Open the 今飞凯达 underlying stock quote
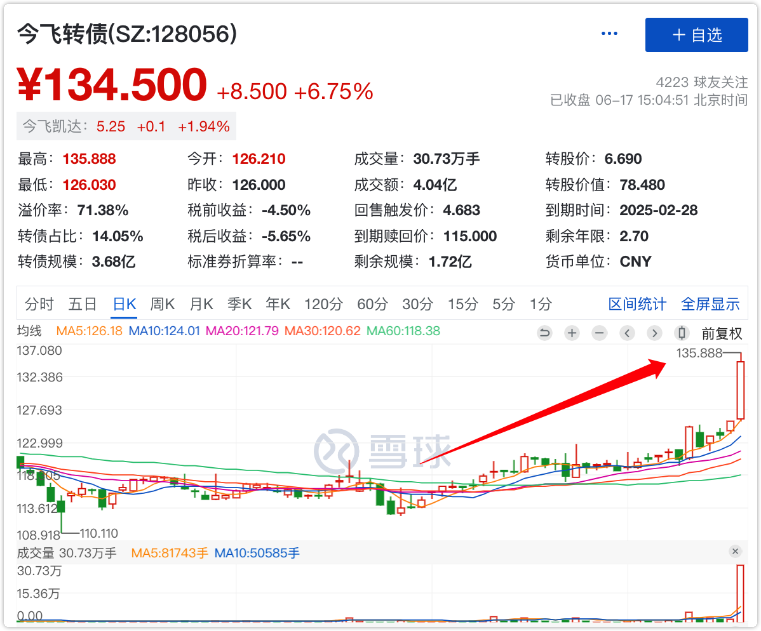This screenshot has width=761, height=631. (126, 126)
